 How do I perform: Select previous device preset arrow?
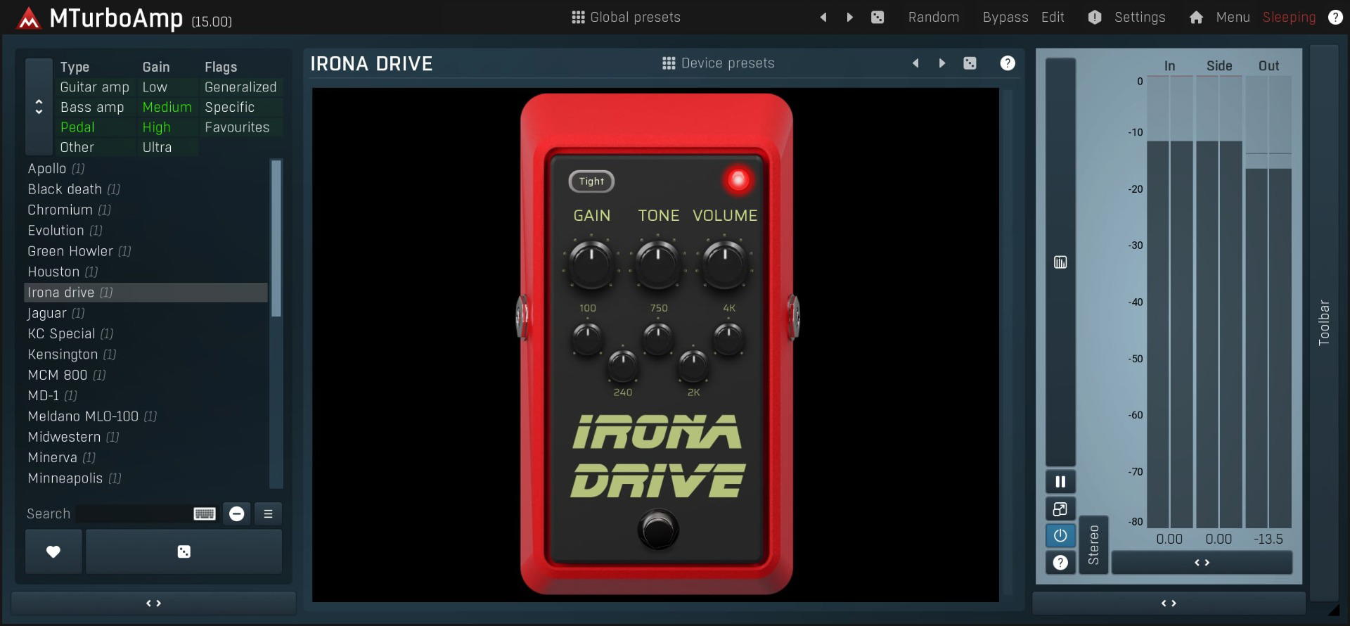pos(915,63)
